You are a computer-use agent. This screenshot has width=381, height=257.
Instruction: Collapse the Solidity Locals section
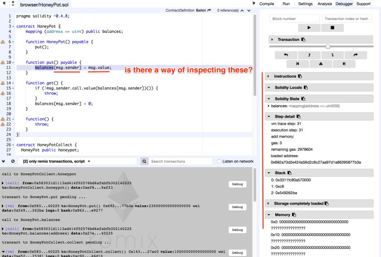(269, 88)
